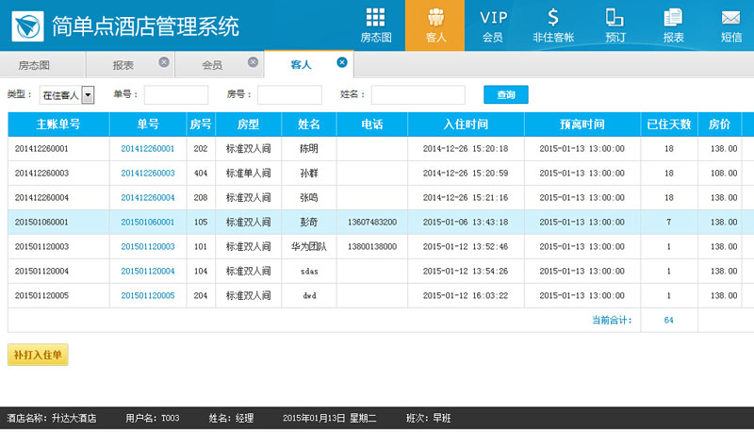This screenshot has height=432, width=754.
Task: Click 姓名: 经理 in status bar
Action: point(231,418)
